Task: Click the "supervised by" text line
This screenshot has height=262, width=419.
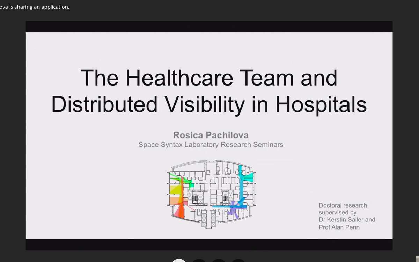Action: point(337,212)
